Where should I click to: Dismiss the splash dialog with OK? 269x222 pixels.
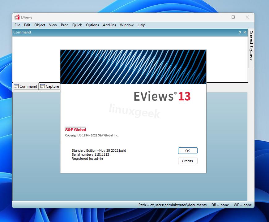(x=187, y=150)
